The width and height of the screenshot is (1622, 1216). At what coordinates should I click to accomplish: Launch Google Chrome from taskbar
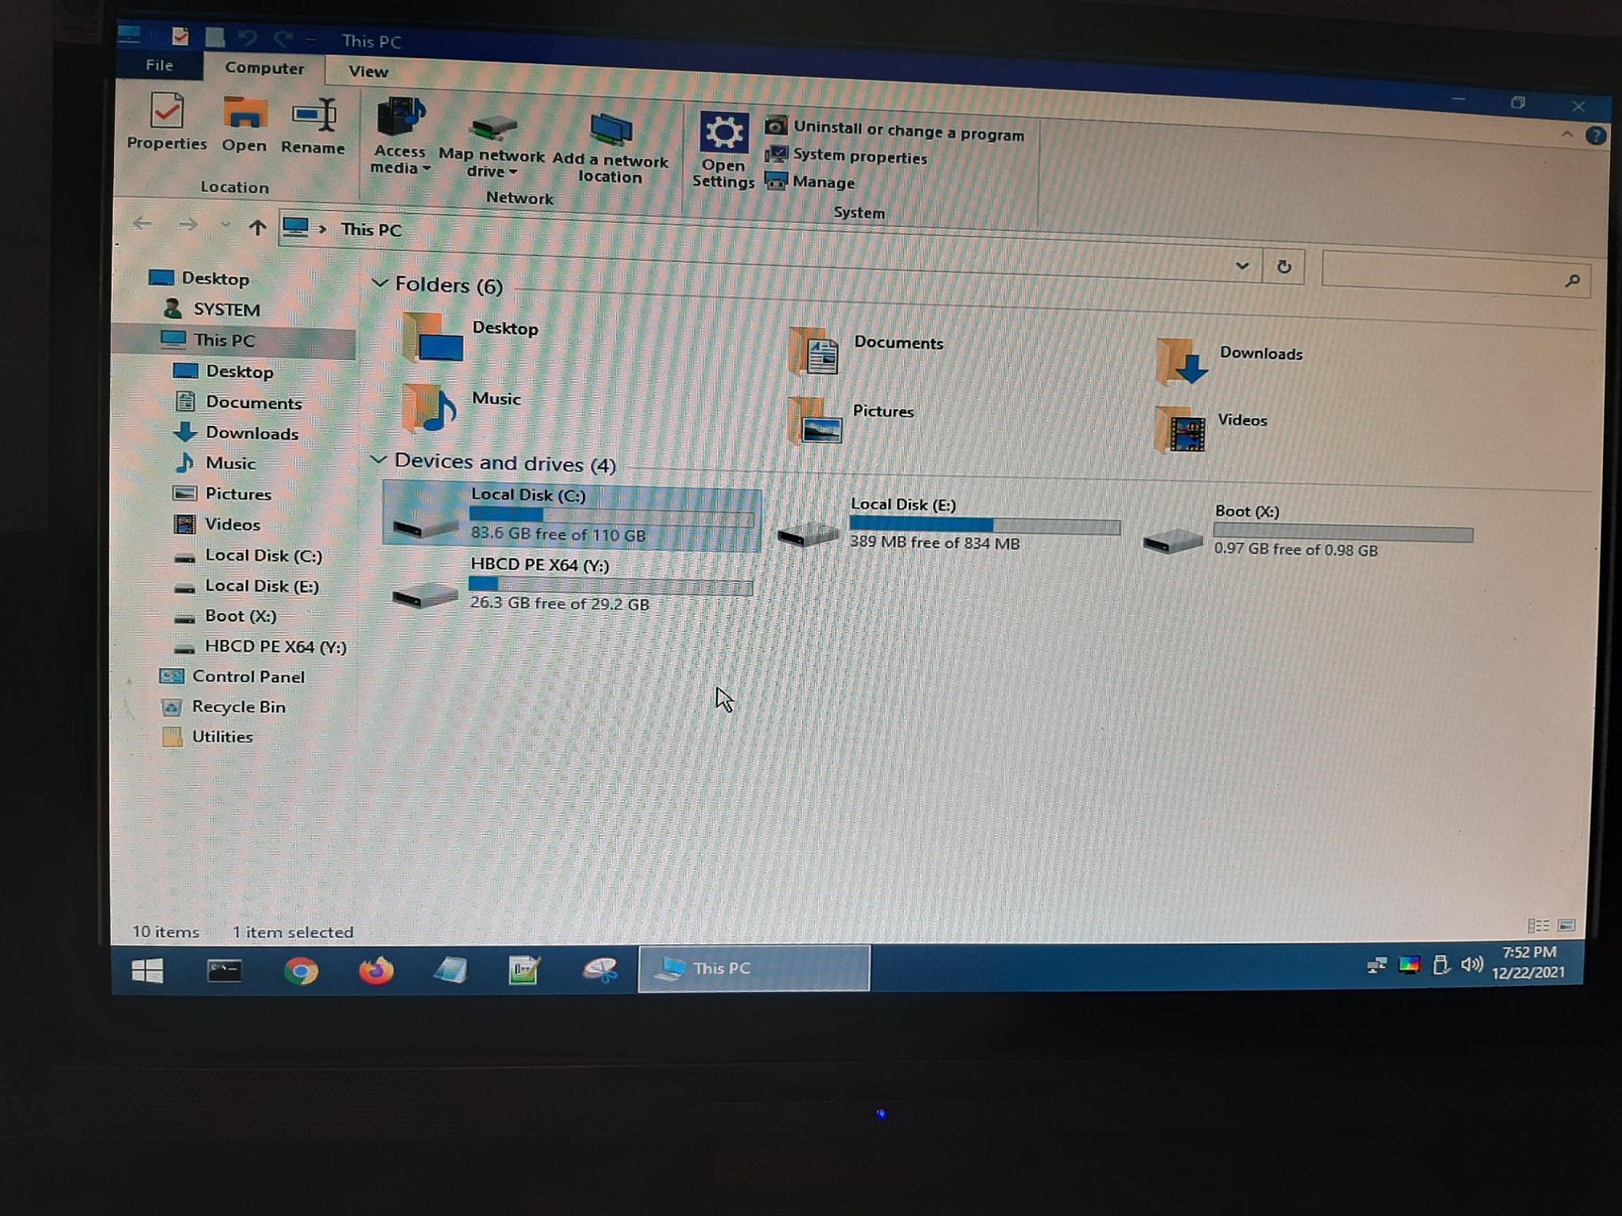(x=301, y=971)
